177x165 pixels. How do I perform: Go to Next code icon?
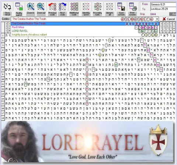[62, 7]
